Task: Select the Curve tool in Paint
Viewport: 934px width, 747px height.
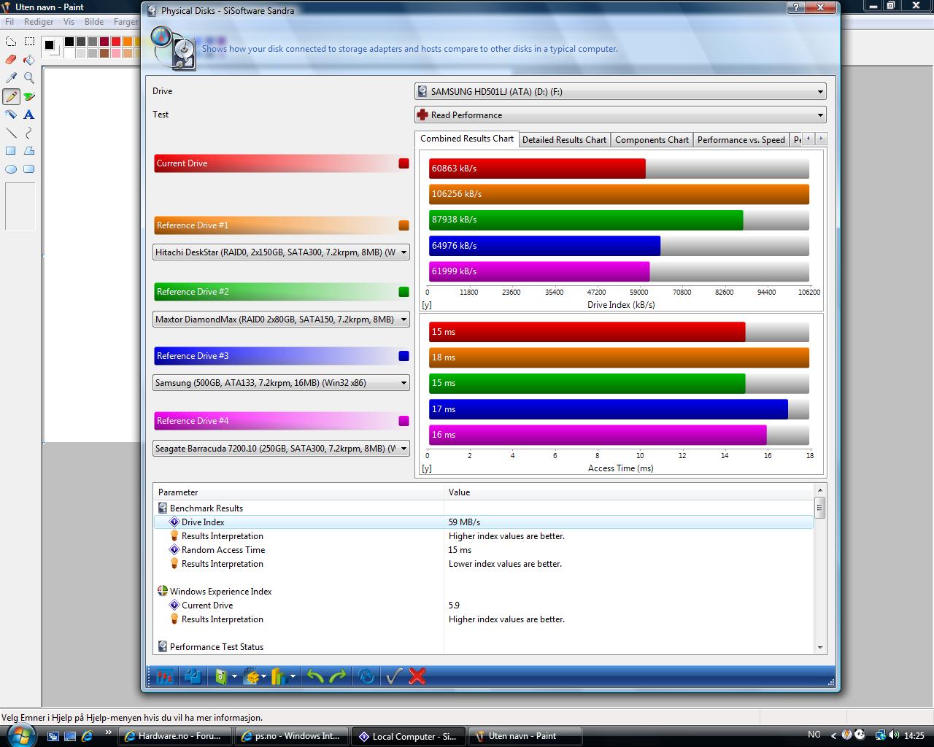Action: pos(29,133)
